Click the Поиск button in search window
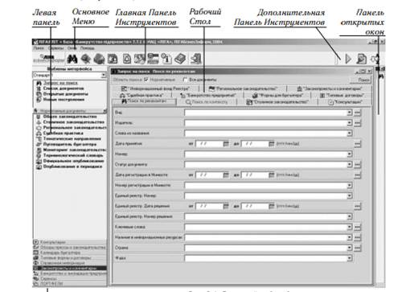Viewport: 406px width, 292px height. tap(361, 80)
